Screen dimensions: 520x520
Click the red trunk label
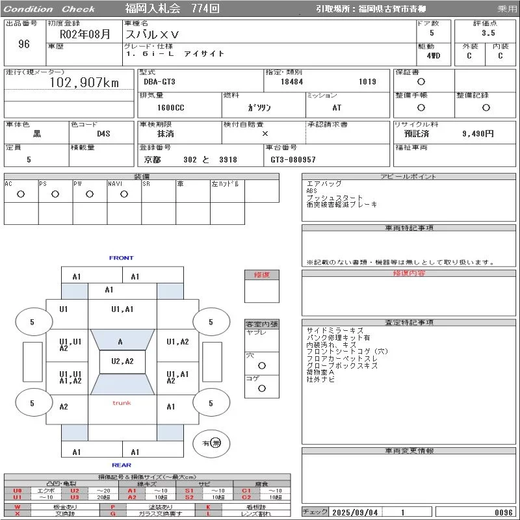click(122, 403)
